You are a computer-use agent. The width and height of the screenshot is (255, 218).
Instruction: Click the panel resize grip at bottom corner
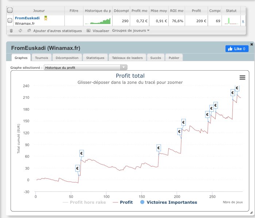click(251, 212)
